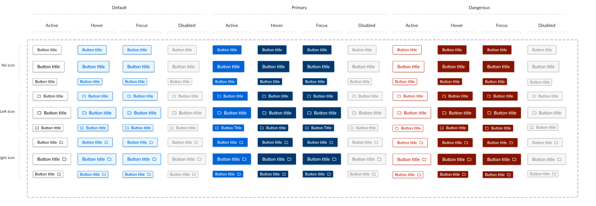Click the large Default Focus no-icon button

coord(139,66)
